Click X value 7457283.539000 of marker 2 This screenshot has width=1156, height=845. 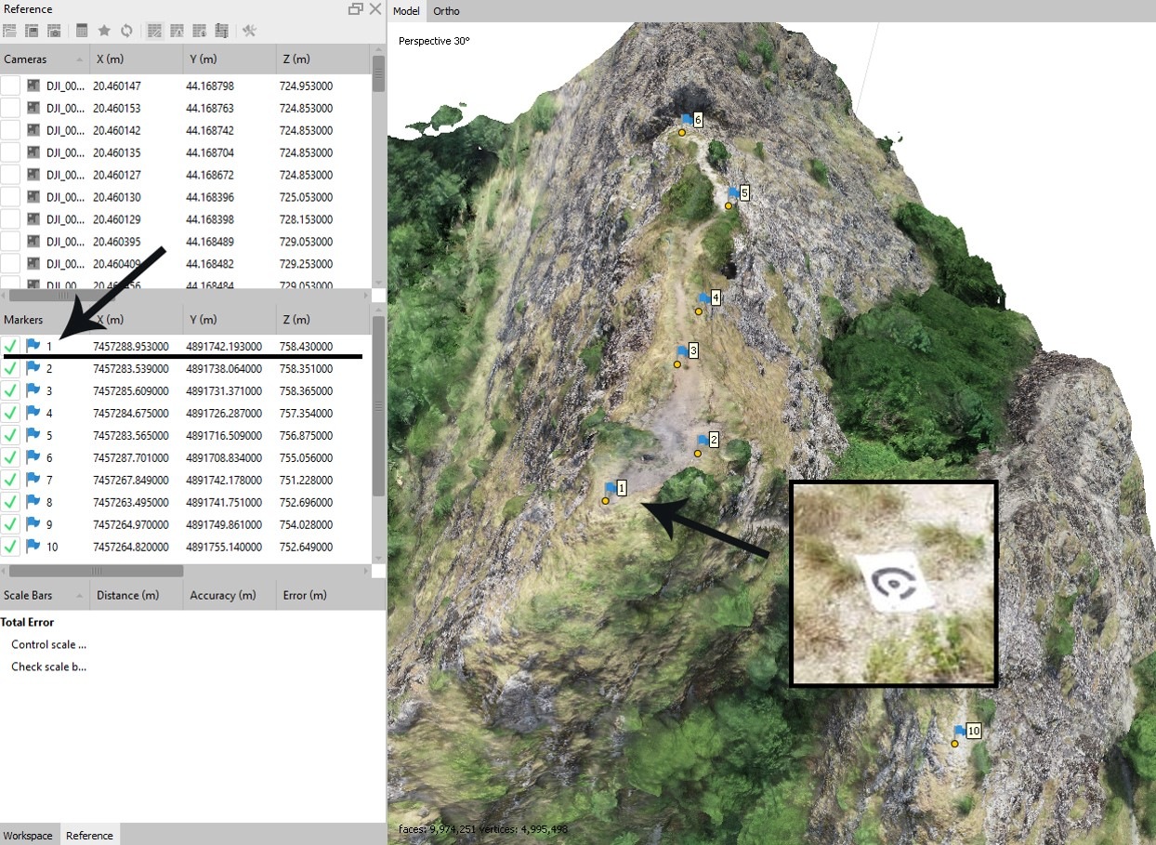point(131,368)
